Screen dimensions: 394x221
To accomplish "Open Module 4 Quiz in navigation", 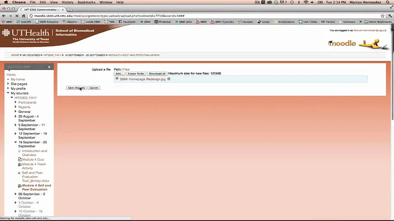I will [33, 160].
